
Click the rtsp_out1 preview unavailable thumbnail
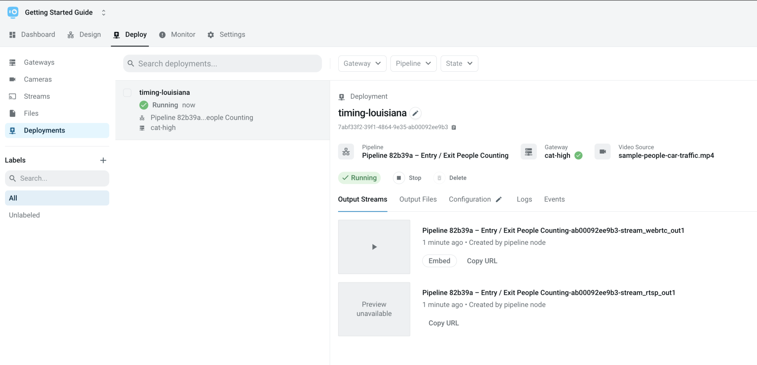374,309
